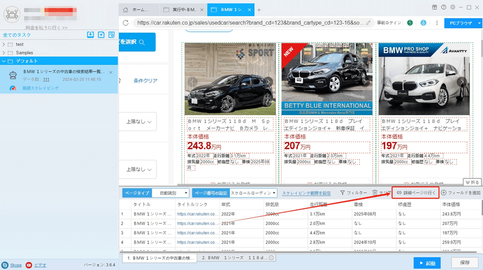Click the white BMW car thumbnail

coord(424,79)
